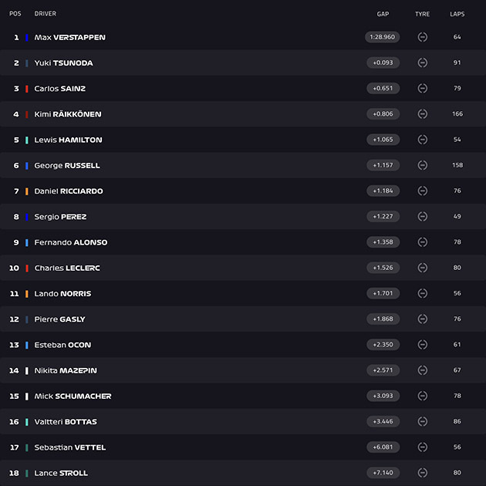Click tyre icon in Lewis Hamilton's row
The height and width of the screenshot is (486, 486).
point(423,140)
